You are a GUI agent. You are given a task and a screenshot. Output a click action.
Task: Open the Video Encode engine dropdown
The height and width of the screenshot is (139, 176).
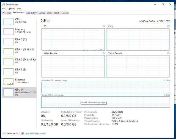(x=42, y=53)
